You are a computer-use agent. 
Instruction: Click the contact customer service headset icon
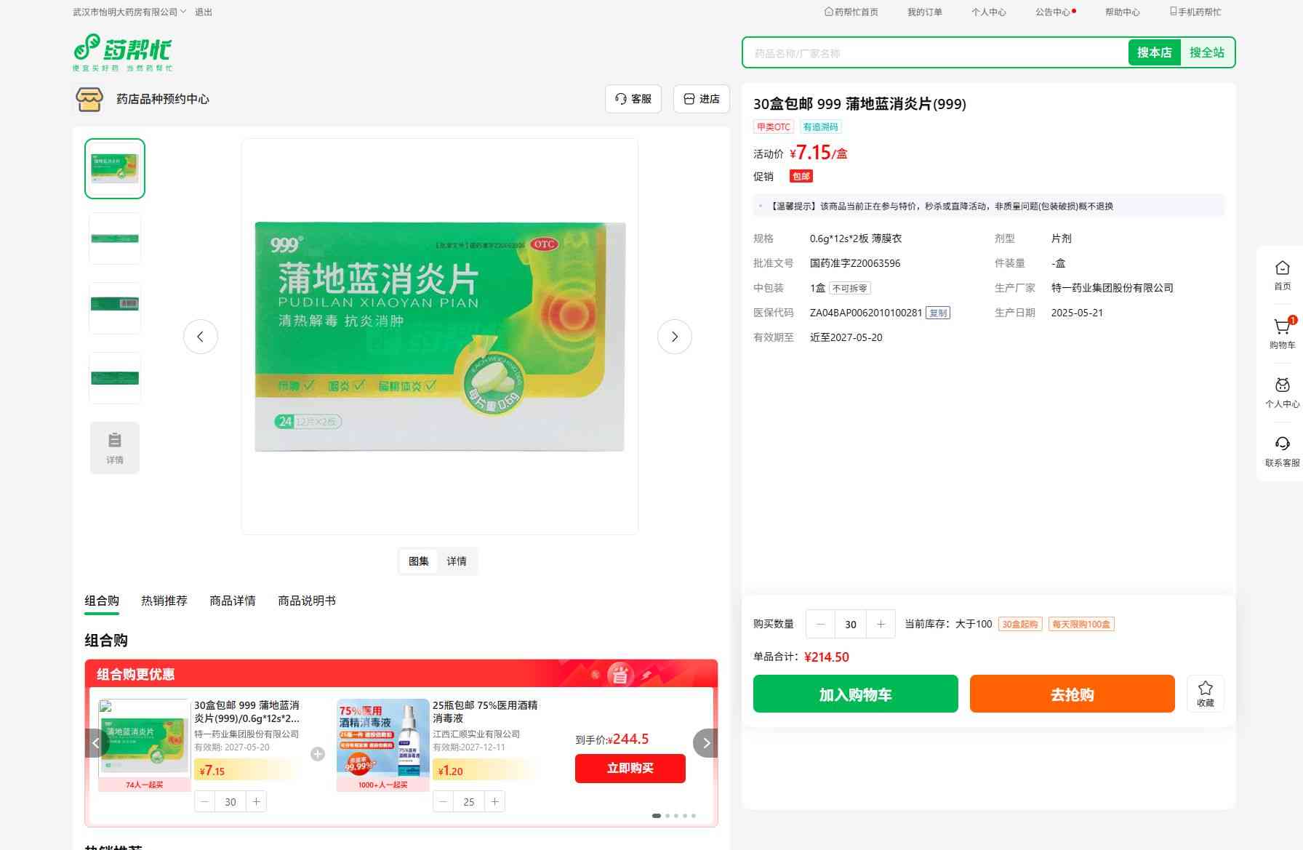[x=1282, y=444]
